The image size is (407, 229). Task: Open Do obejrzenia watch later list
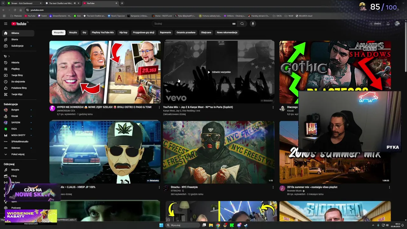pyautogui.click(x=17, y=82)
